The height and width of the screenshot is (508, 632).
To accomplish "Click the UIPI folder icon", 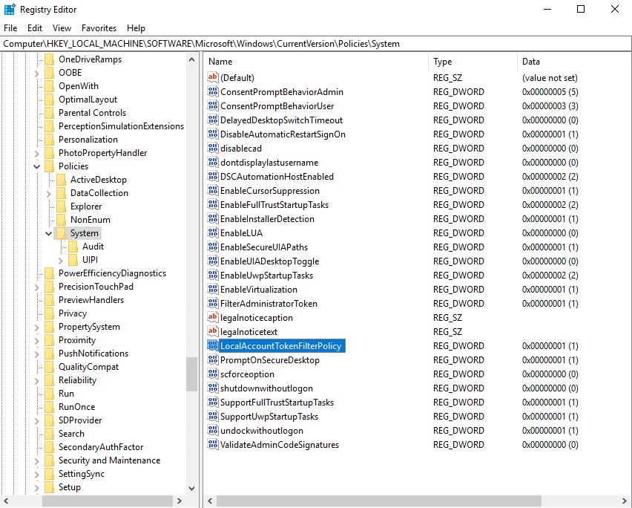I will pos(73,260).
